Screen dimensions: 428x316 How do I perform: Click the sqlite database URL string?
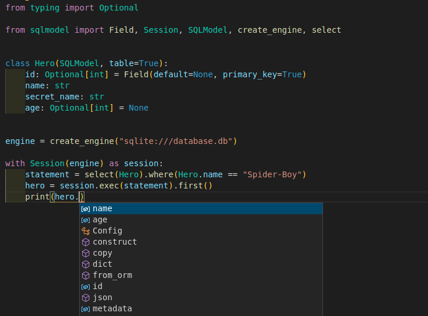point(176,142)
